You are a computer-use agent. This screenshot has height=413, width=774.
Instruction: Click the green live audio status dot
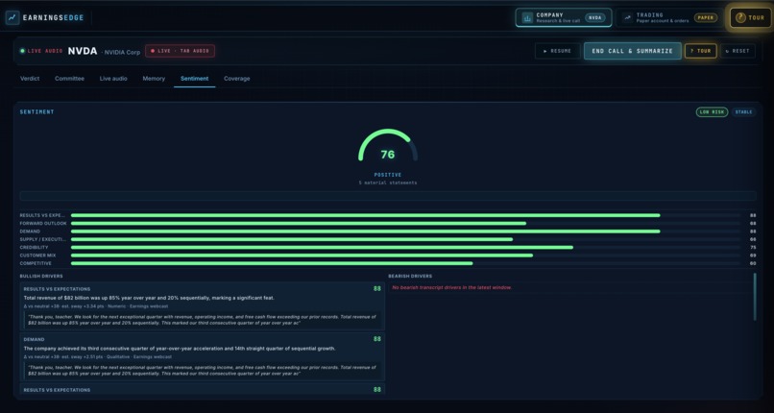(x=22, y=51)
